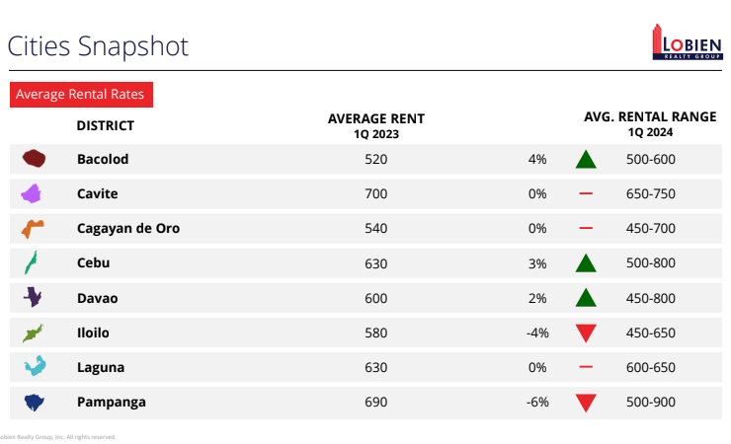Click the Bacolod map shape icon
The image size is (731, 444).
[x=35, y=159]
